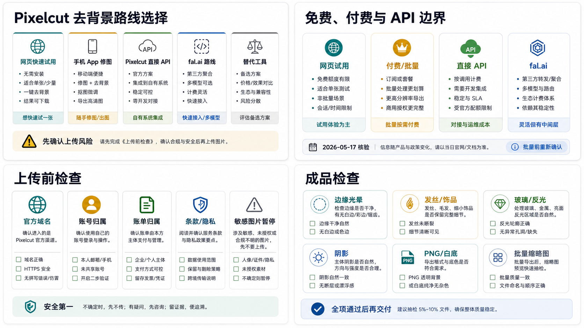Click the 批量按需付费 footer
The height and width of the screenshot is (328, 584).
click(x=402, y=125)
